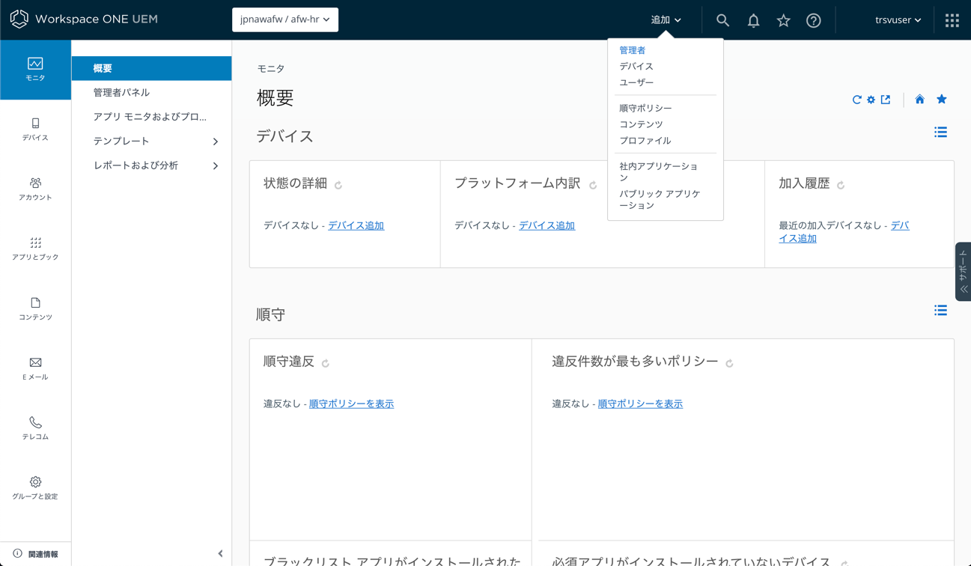This screenshot has height=566, width=971.
Task: Click 順守ポリシーを表示 under 順守違反
Action: [x=351, y=404]
